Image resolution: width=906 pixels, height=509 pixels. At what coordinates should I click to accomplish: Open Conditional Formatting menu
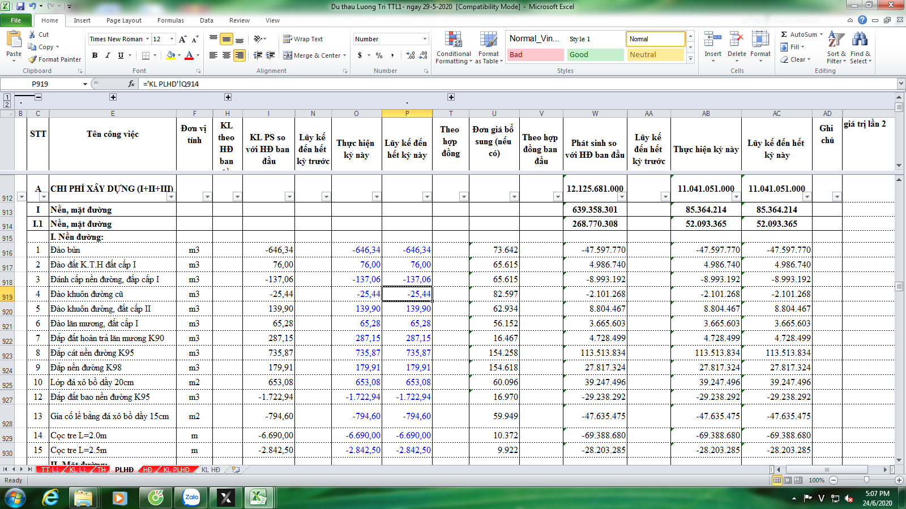[453, 48]
